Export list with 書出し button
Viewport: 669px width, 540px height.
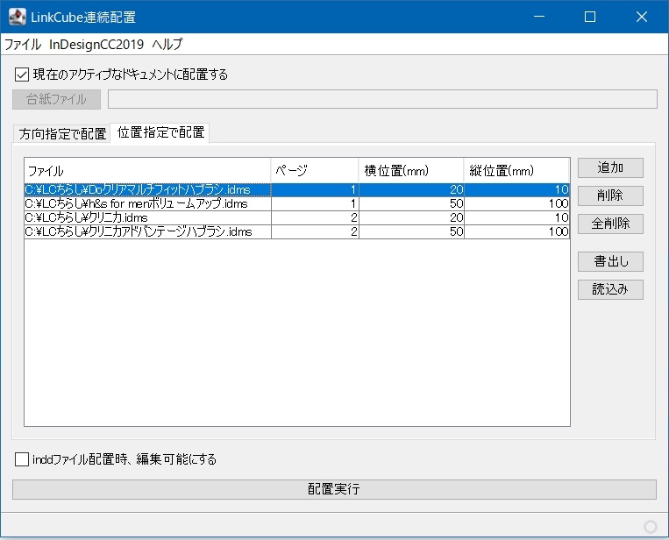[610, 261]
